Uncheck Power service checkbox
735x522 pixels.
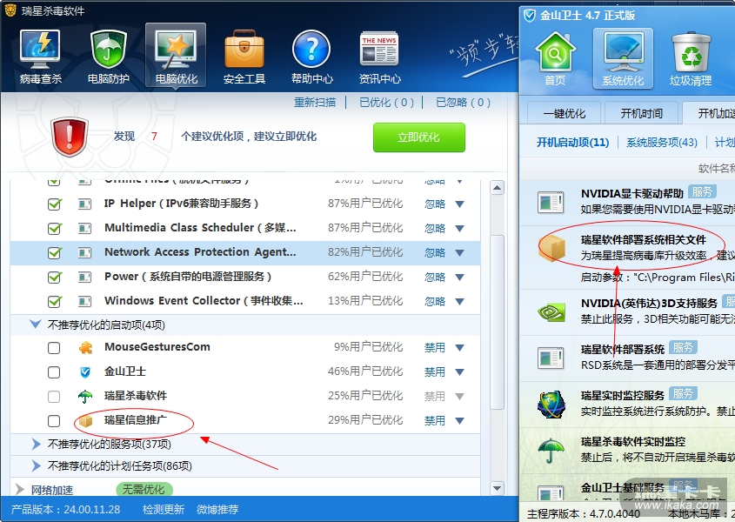coord(55,278)
